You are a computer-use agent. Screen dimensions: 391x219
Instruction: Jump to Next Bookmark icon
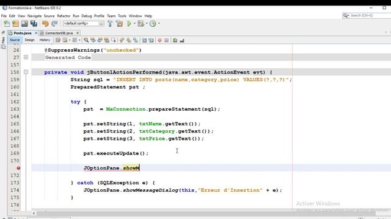pos(129,40)
